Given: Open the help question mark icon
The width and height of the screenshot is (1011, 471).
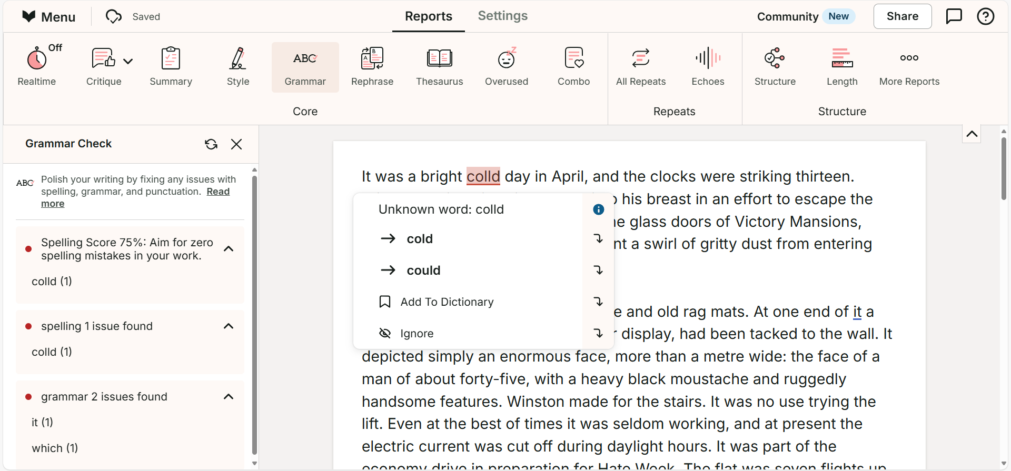Looking at the screenshot, I should pos(986,16).
